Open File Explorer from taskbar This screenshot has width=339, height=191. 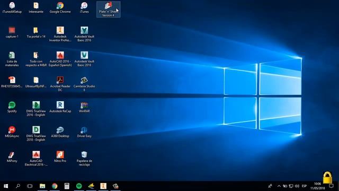click(42, 186)
